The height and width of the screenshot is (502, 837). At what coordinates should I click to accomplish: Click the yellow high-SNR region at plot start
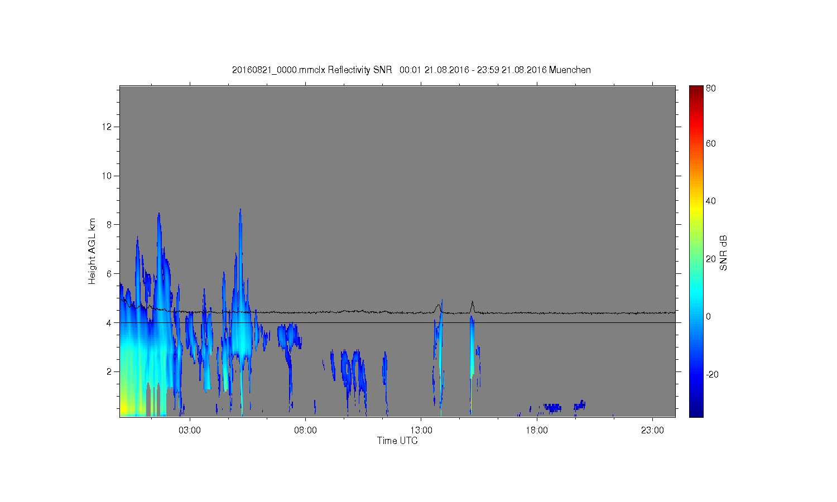coord(125,407)
